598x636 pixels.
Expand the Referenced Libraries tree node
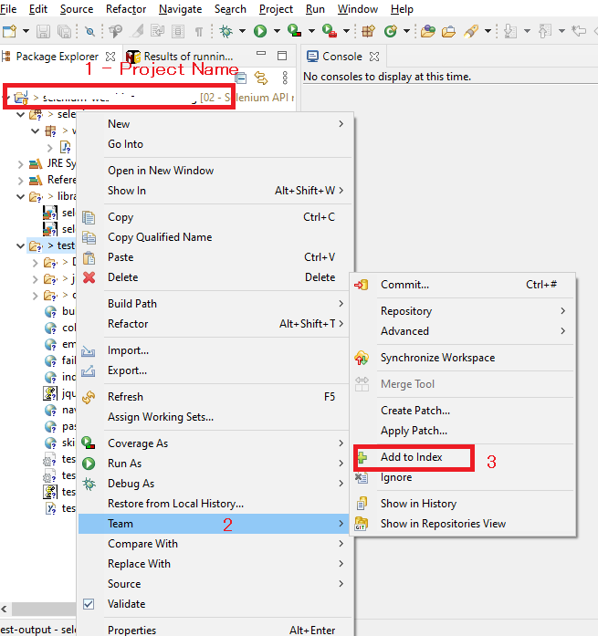point(20,181)
